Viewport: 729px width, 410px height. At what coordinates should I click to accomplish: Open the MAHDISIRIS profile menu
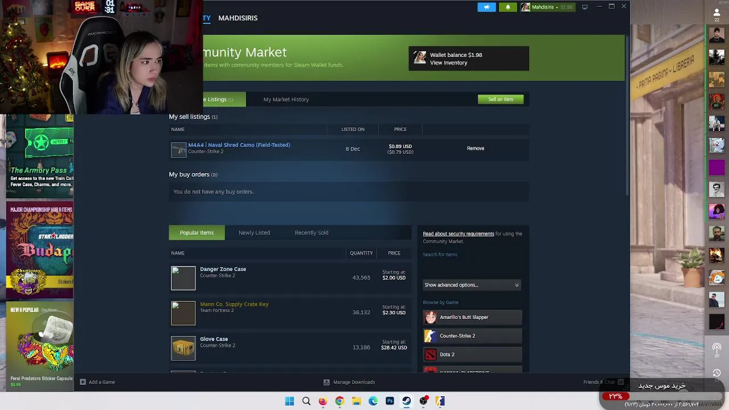point(237,18)
